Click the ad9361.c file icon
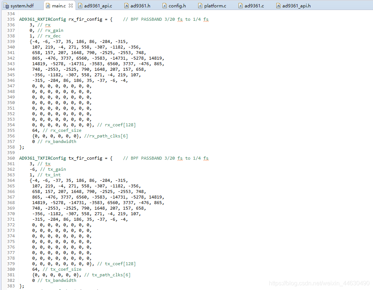This screenshot has height=290, width=373. click(240, 6)
